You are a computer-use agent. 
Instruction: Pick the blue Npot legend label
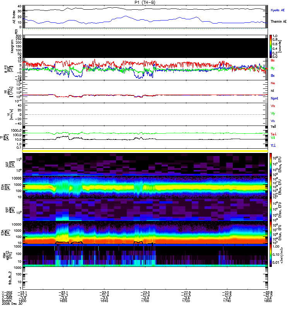tap(274, 98)
